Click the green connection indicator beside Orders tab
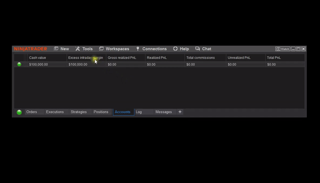The width and height of the screenshot is (320, 183). pos(19,112)
